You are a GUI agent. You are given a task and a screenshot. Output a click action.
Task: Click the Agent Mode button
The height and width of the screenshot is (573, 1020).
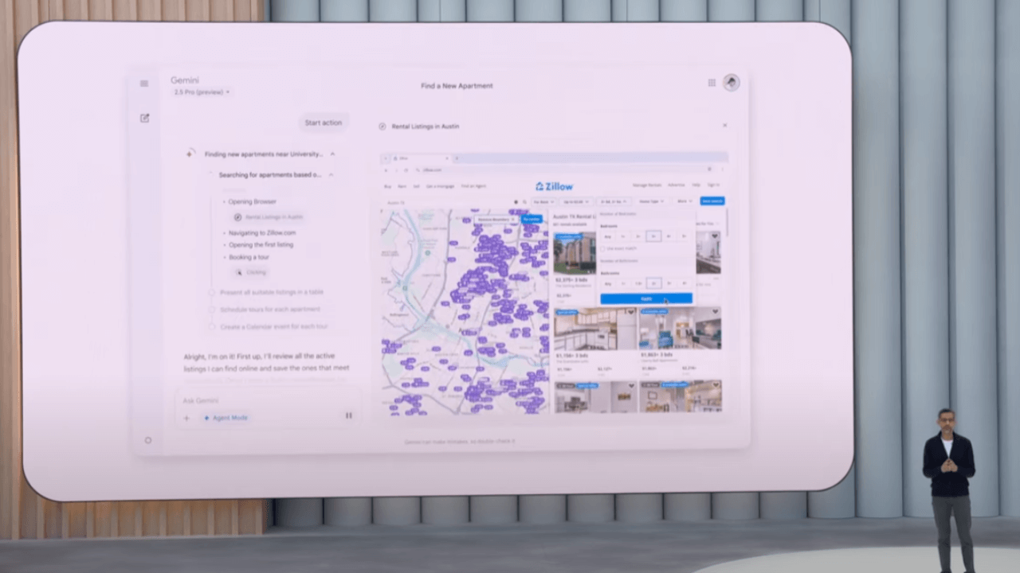coord(226,417)
